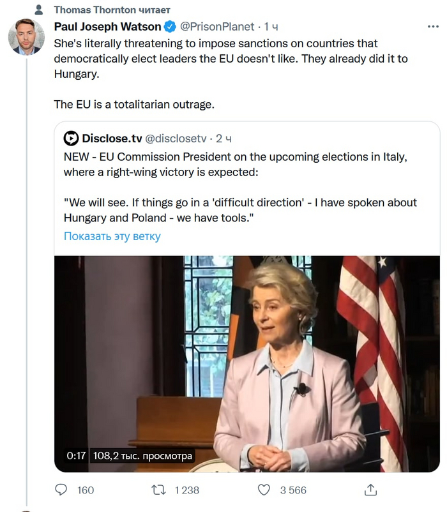
Task: Open Paul Joseph Watson's profile name
Action: [x=107, y=27]
